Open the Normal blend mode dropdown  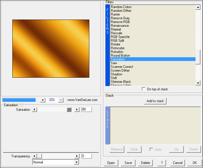pos(76,162)
